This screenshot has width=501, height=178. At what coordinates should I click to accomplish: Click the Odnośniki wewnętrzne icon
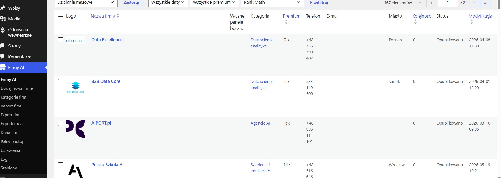[x=3, y=30]
